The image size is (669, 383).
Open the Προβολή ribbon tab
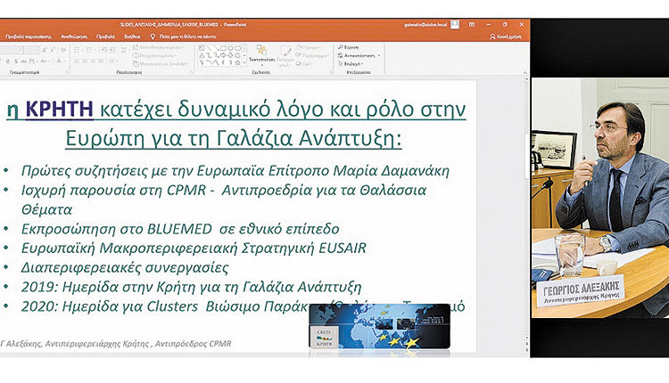click(x=105, y=37)
